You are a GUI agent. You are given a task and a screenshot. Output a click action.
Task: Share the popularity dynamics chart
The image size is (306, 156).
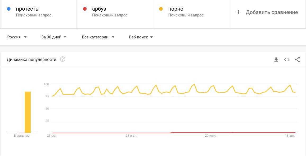point(297,60)
